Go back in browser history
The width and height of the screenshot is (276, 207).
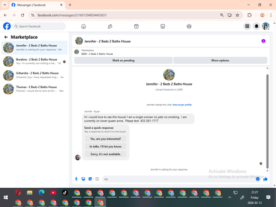pos(6,15)
